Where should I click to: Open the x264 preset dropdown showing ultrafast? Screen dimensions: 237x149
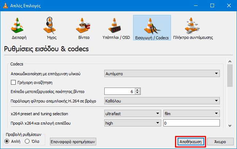132,114
